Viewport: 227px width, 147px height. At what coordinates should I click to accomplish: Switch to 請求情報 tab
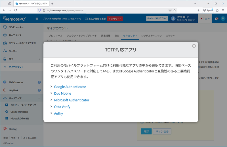coord(106,36)
